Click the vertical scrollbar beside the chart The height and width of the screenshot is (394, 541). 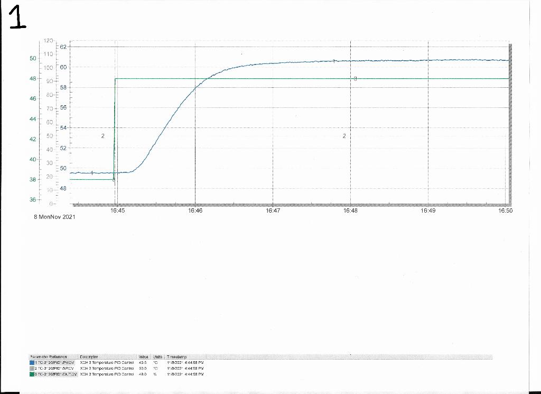tap(510, 122)
